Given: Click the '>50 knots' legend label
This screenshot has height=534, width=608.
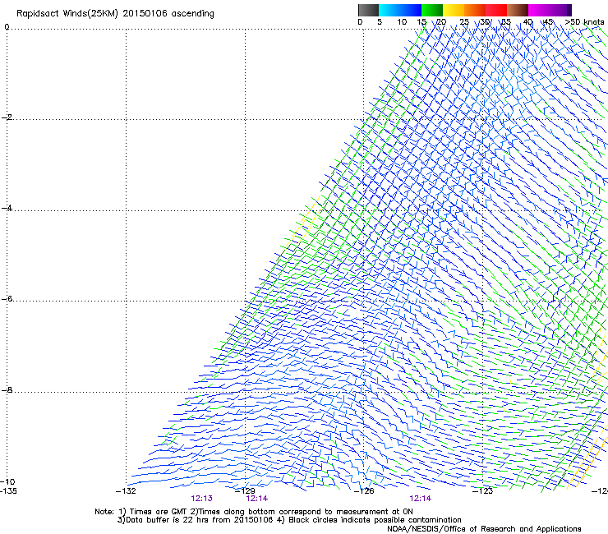Looking at the screenshot, I should coord(584,22).
